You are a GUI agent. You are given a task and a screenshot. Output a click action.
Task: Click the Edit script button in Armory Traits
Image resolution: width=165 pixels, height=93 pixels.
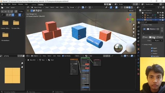(x=152, y=37)
